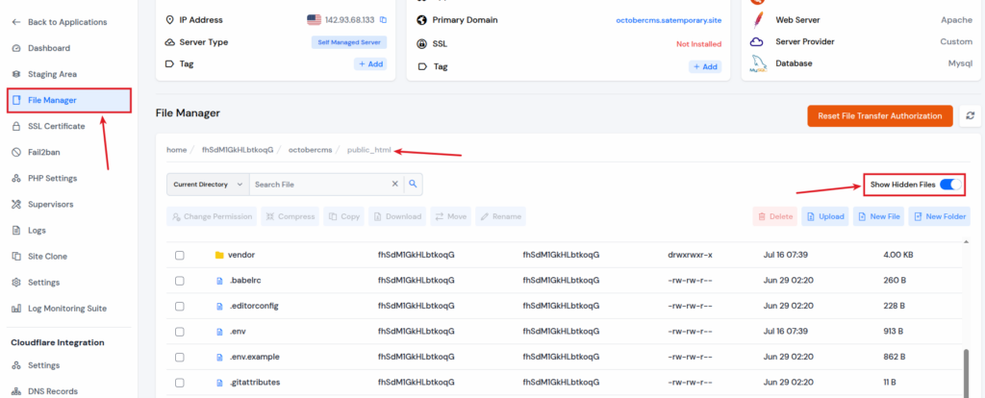Add a tag under SSL
This screenshot has width=985, height=398.
click(705, 66)
